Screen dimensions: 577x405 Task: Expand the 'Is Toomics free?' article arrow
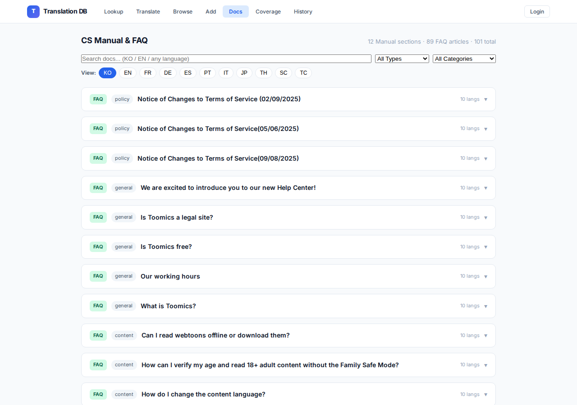pyautogui.click(x=485, y=247)
